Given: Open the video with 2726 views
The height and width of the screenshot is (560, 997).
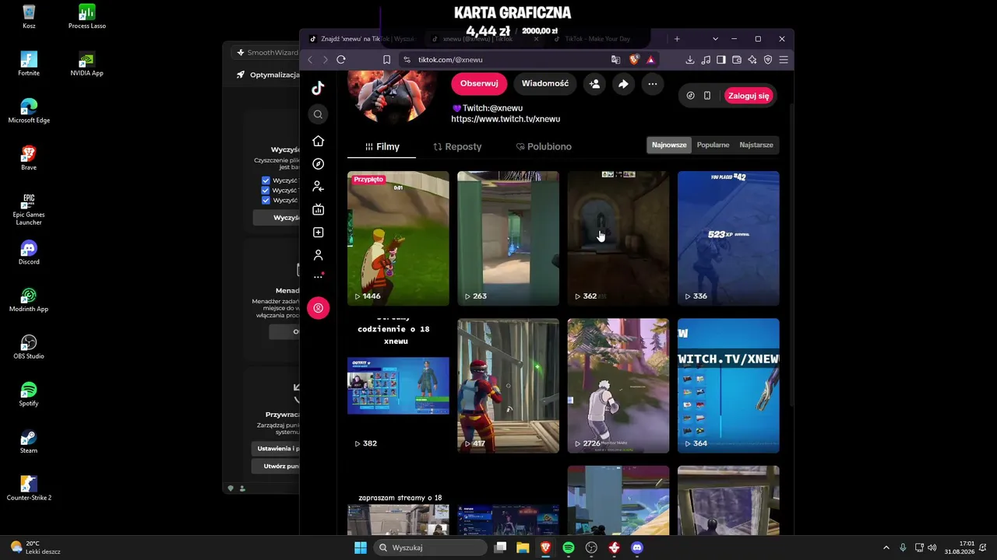Looking at the screenshot, I should pos(618,385).
